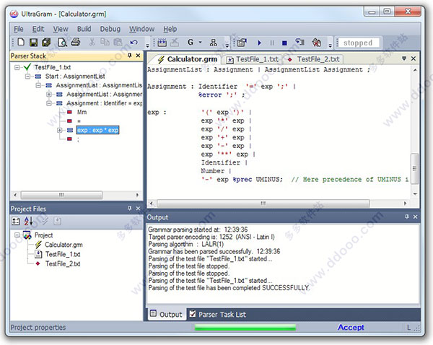This screenshot has height=345, width=433.
Task: Click the New file toolbar icon
Action: [x=21, y=43]
